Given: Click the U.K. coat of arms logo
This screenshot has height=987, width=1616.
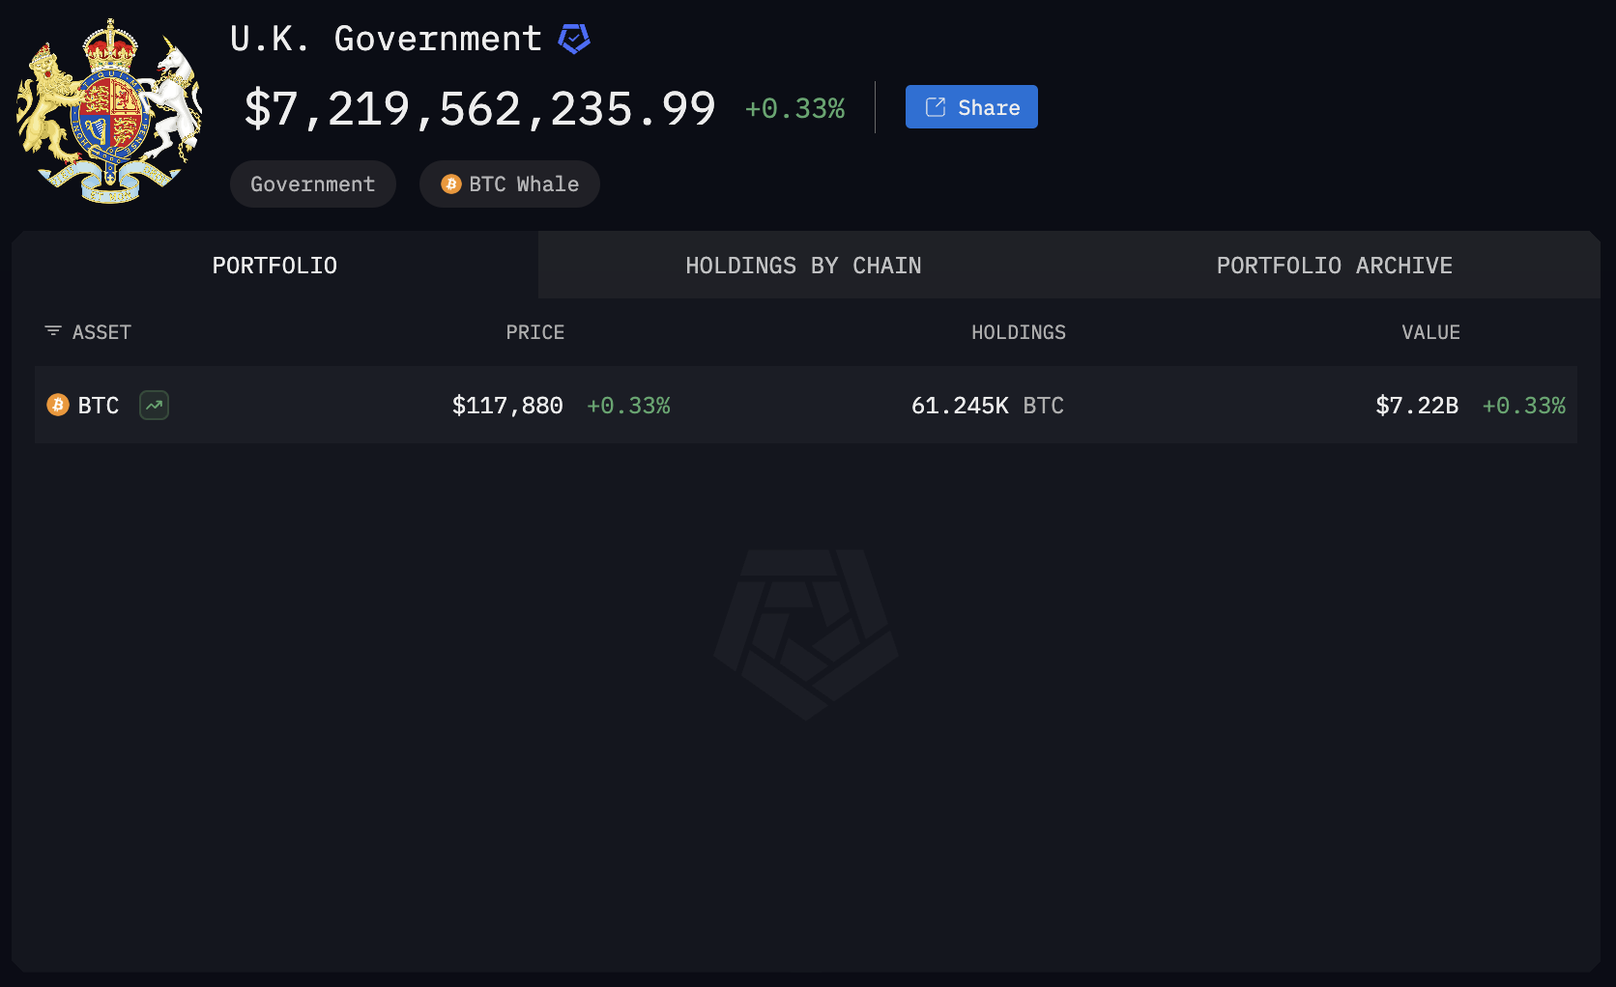Looking at the screenshot, I should (x=109, y=111).
